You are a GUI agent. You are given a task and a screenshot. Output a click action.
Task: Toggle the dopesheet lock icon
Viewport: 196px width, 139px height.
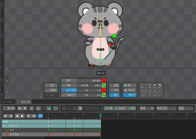tap(38, 108)
